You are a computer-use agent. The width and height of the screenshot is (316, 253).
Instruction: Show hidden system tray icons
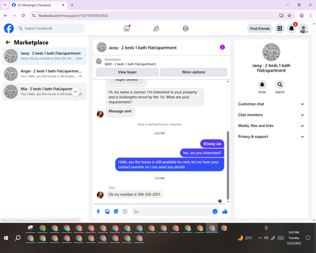click(x=260, y=238)
